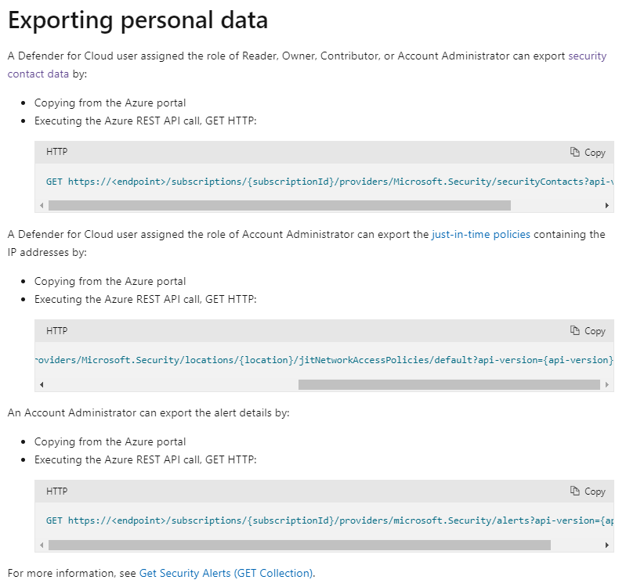Copy the jitNetworkAccessPolicies code snippet
This screenshot has width=626, height=587.
[x=588, y=331]
